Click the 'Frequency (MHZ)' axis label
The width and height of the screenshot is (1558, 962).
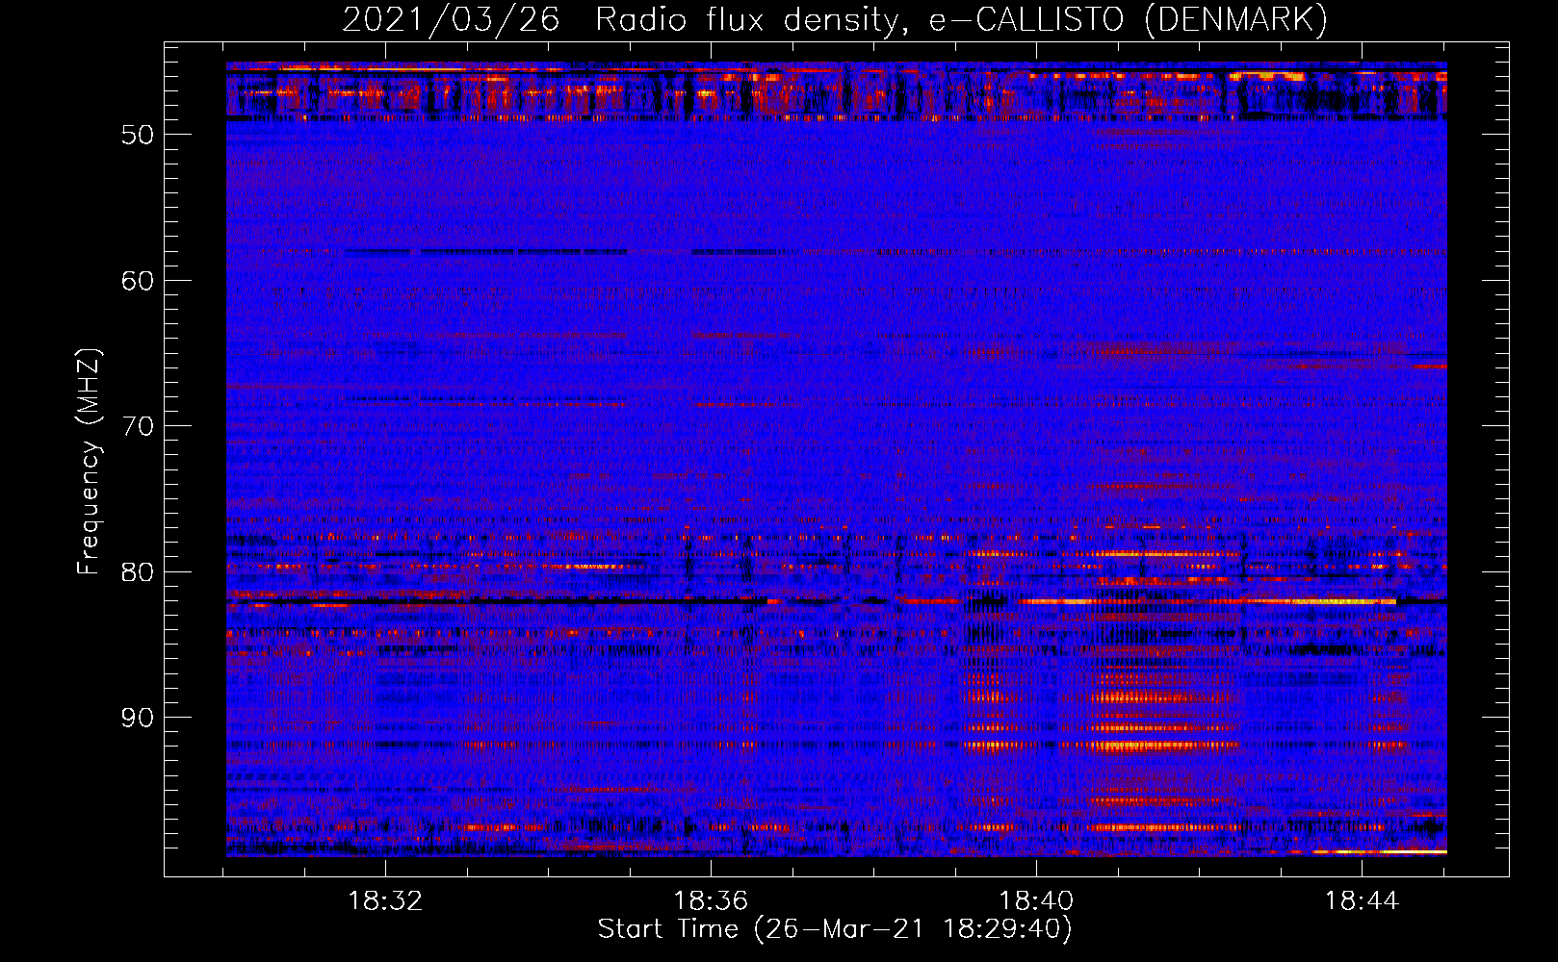coord(89,462)
